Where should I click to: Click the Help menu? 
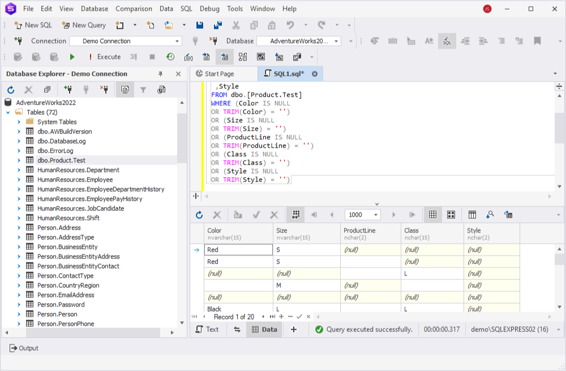click(x=289, y=8)
